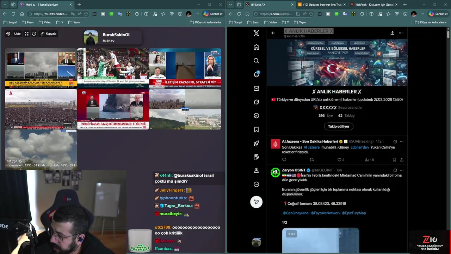Click the circular info icon beside fullscreen
Screen dimensions: 451x254
[x=34, y=34]
